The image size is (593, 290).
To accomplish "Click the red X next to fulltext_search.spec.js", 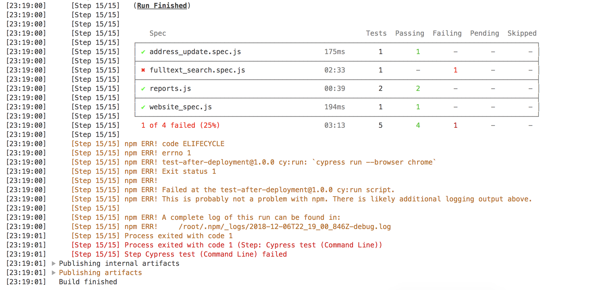I will [143, 70].
